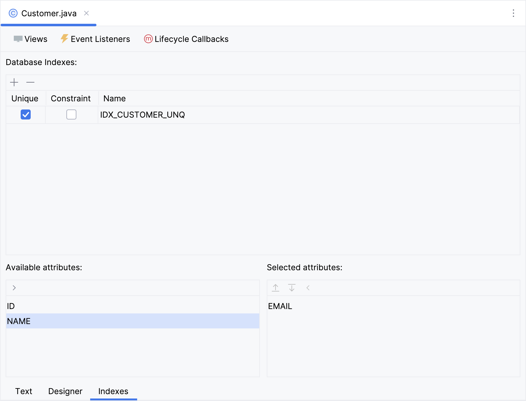The width and height of the screenshot is (526, 401).
Task: Click the remove index minus icon
Action: point(30,83)
